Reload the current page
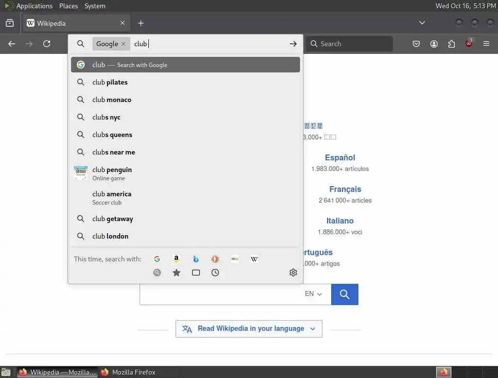 point(47,44)
